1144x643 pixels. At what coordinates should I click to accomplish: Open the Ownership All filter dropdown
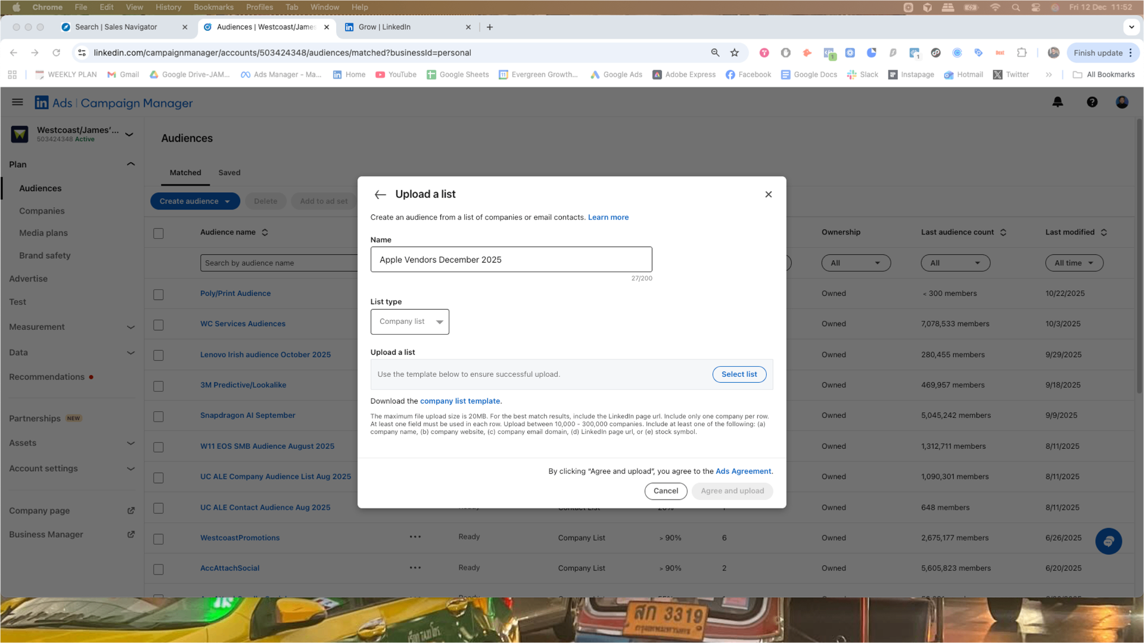coord(856,263)
